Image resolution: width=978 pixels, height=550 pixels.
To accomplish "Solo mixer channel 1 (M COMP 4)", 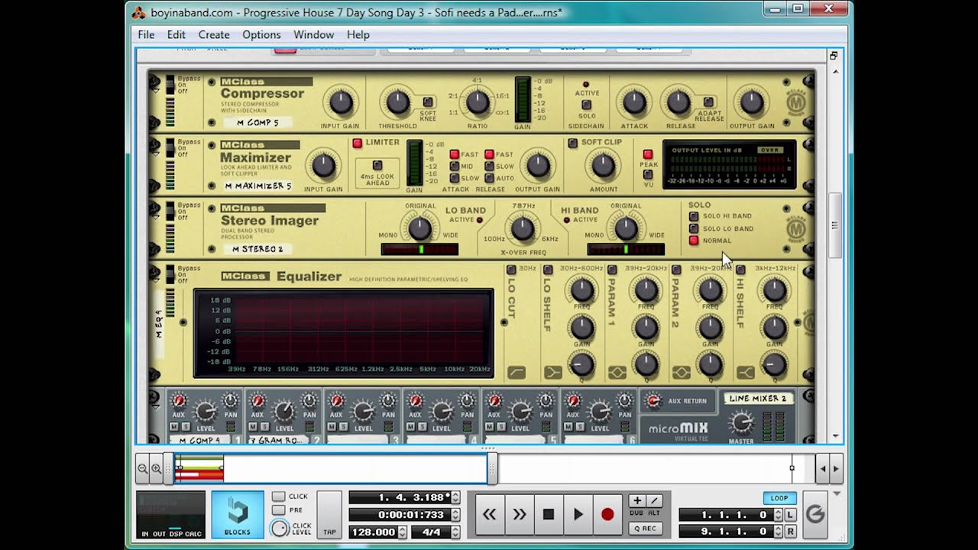I will point(184,427).
